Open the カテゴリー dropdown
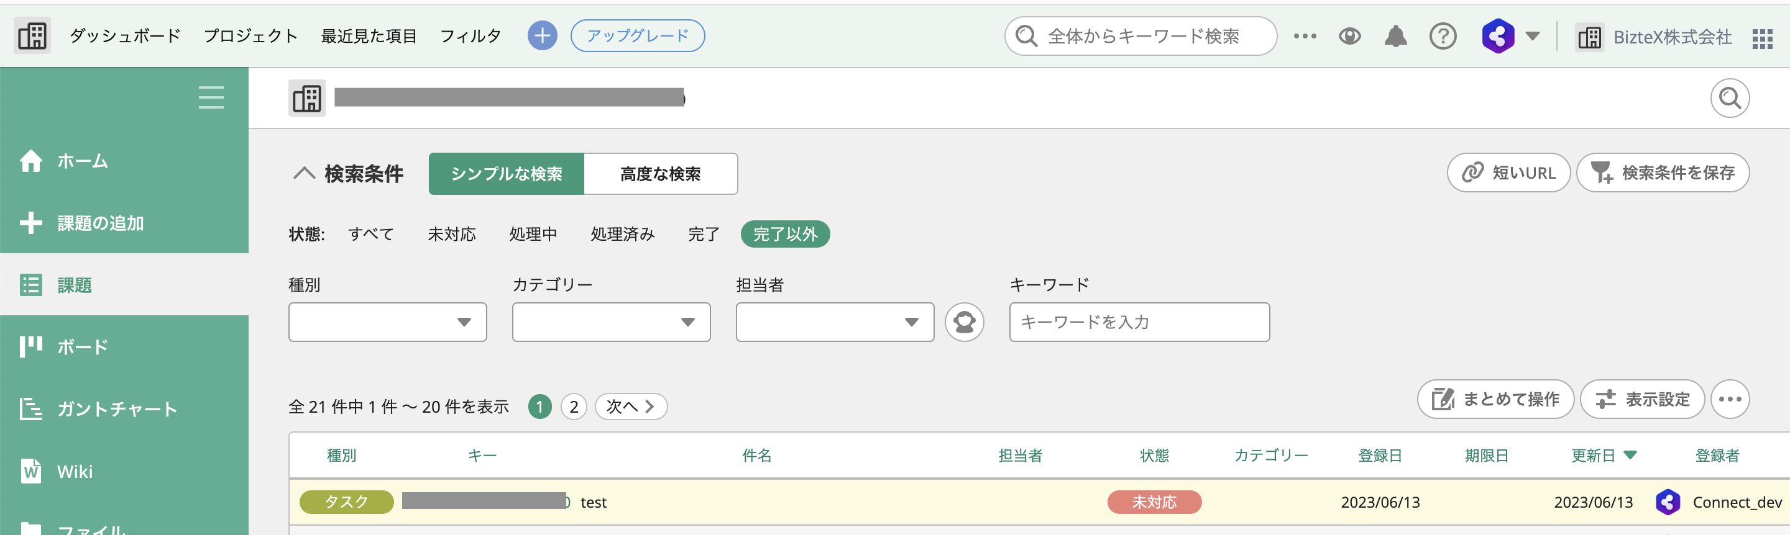 pos(612,322)
